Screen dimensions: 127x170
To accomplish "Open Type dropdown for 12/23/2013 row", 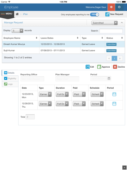I will pos(45,94).
